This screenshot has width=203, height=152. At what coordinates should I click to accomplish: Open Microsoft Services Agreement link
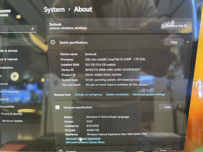pos(83,139)
